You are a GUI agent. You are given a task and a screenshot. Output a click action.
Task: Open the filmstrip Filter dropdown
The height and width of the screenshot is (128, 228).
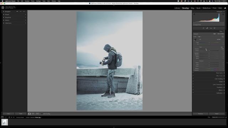[218, 117]
